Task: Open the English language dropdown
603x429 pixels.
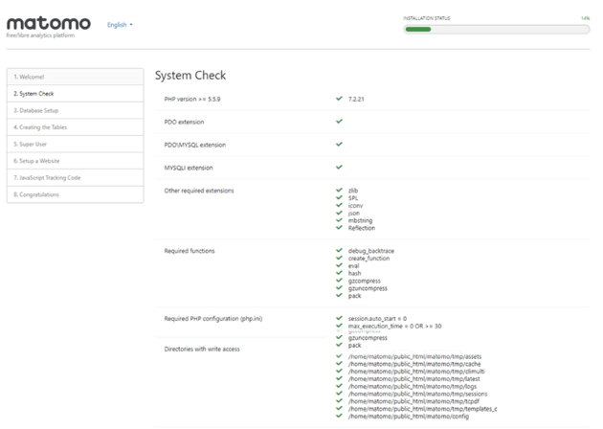Action: click(120, 25)
